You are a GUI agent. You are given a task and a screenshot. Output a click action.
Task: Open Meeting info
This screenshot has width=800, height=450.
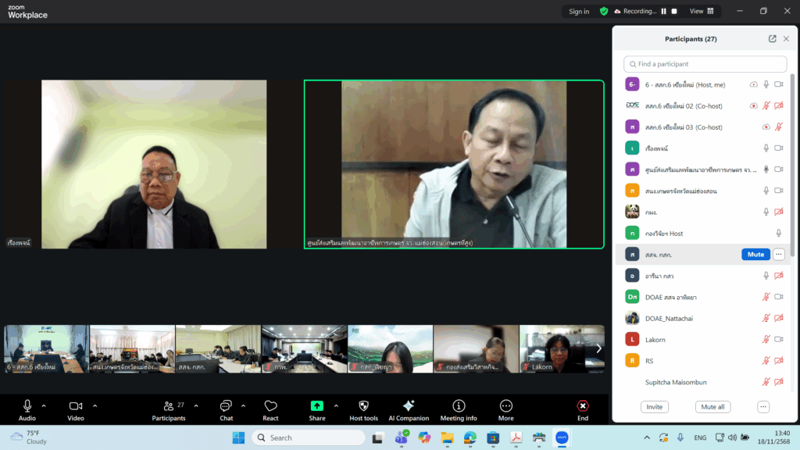[x=459, y=406]
